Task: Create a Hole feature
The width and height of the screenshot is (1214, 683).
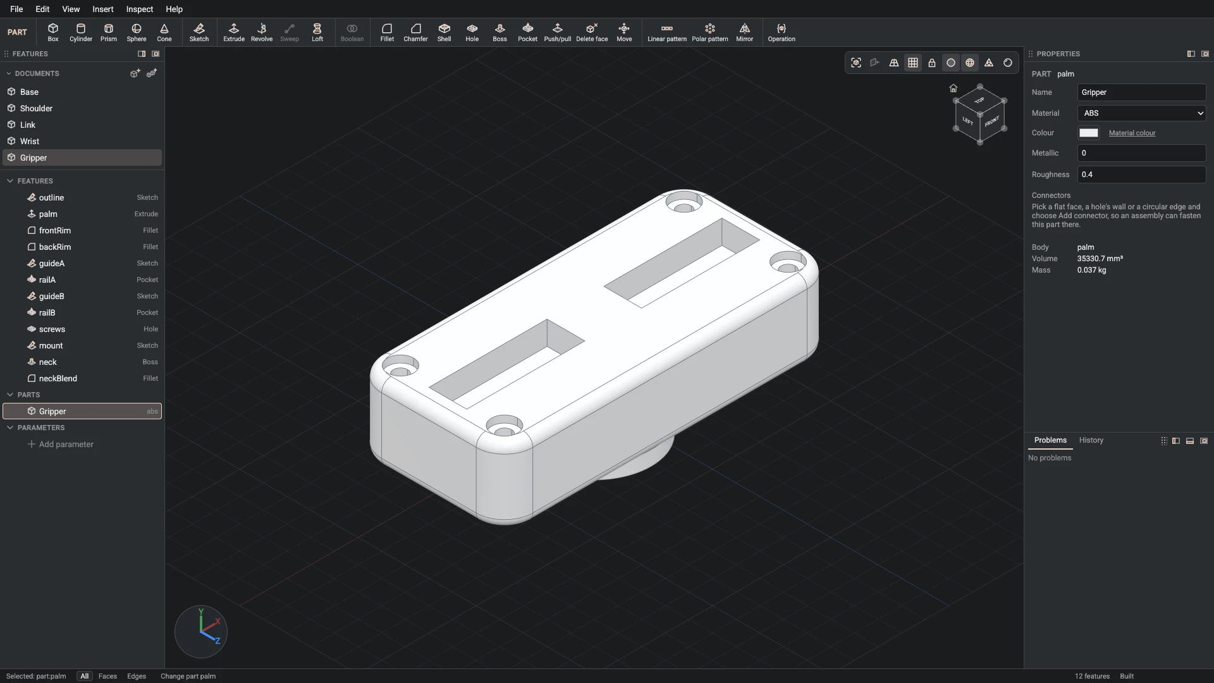Action: click(472, 32)
